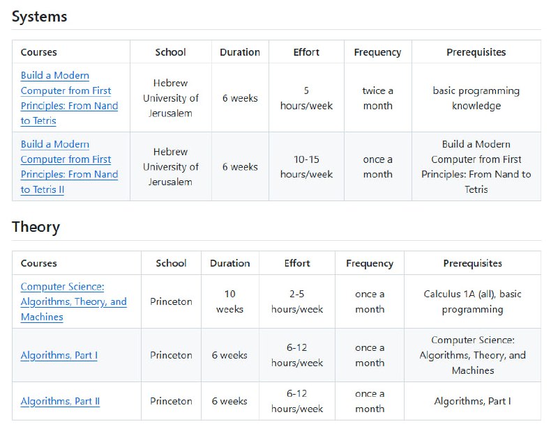The image size is (558, 433).
Task: Select the "10-15 hours/week" effort cell
Action: [x=306, y=167]
